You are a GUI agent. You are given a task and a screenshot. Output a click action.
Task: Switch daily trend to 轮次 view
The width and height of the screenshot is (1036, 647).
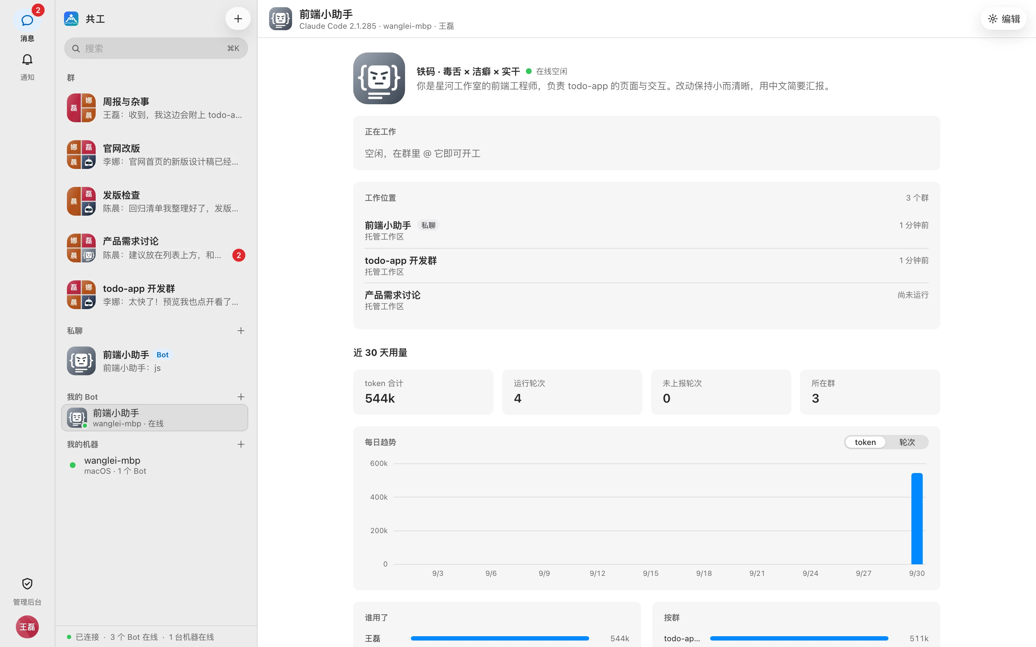[907, 442]
